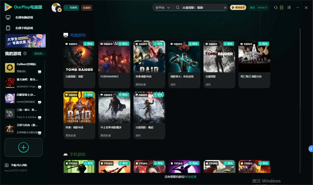
Task: Open the 游戏库> link
Action: pyautogui.click(x=39, y=53)
